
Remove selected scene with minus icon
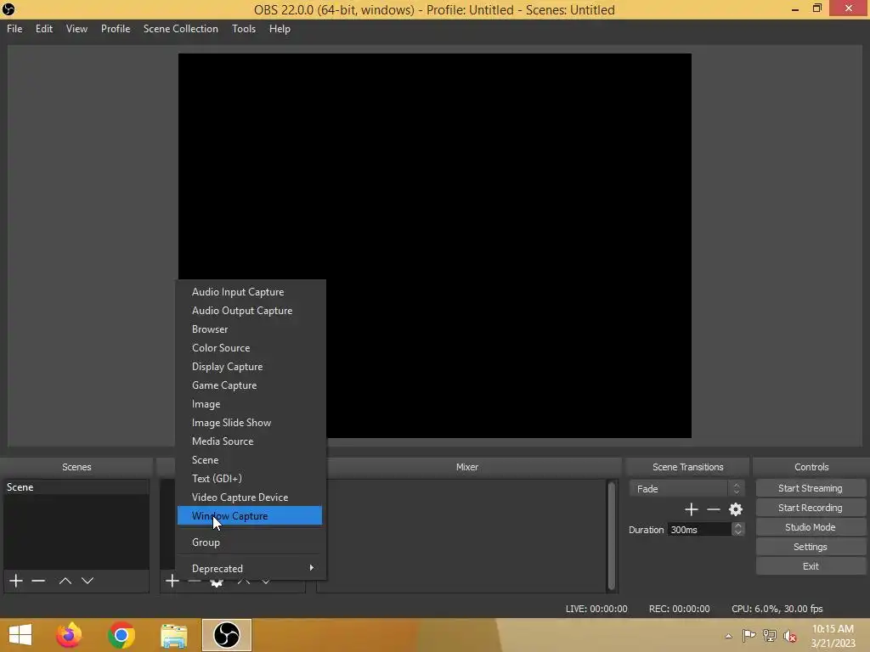(38, 581)
